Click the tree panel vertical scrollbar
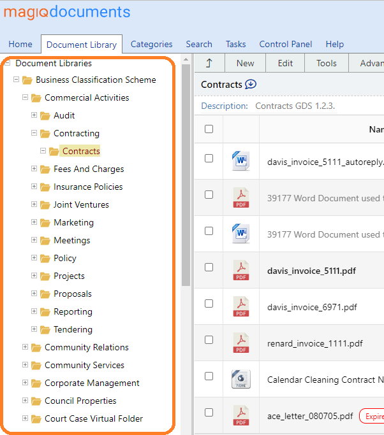The height and width of the screenshot is (435, 384). [x=186, y=191]
